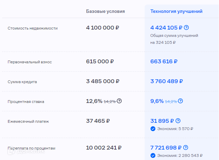Open the tooltip icon next to 12,6% rate
This screenshot has height=160, width=219.
[x=119, y=101]
